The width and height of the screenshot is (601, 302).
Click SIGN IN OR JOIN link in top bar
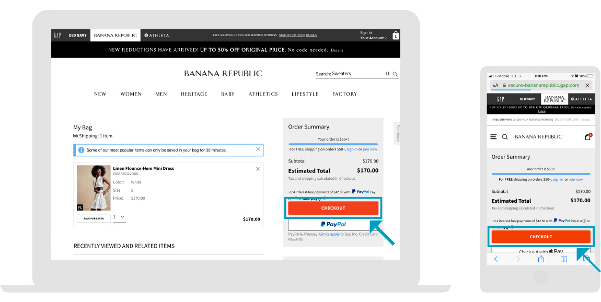pyautogui.click(x=292, y=35)
